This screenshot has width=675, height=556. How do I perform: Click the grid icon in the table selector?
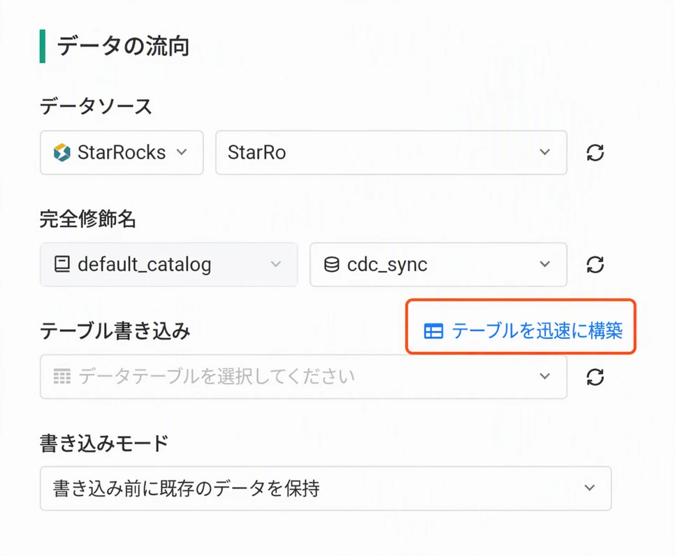tap(62, 376)
